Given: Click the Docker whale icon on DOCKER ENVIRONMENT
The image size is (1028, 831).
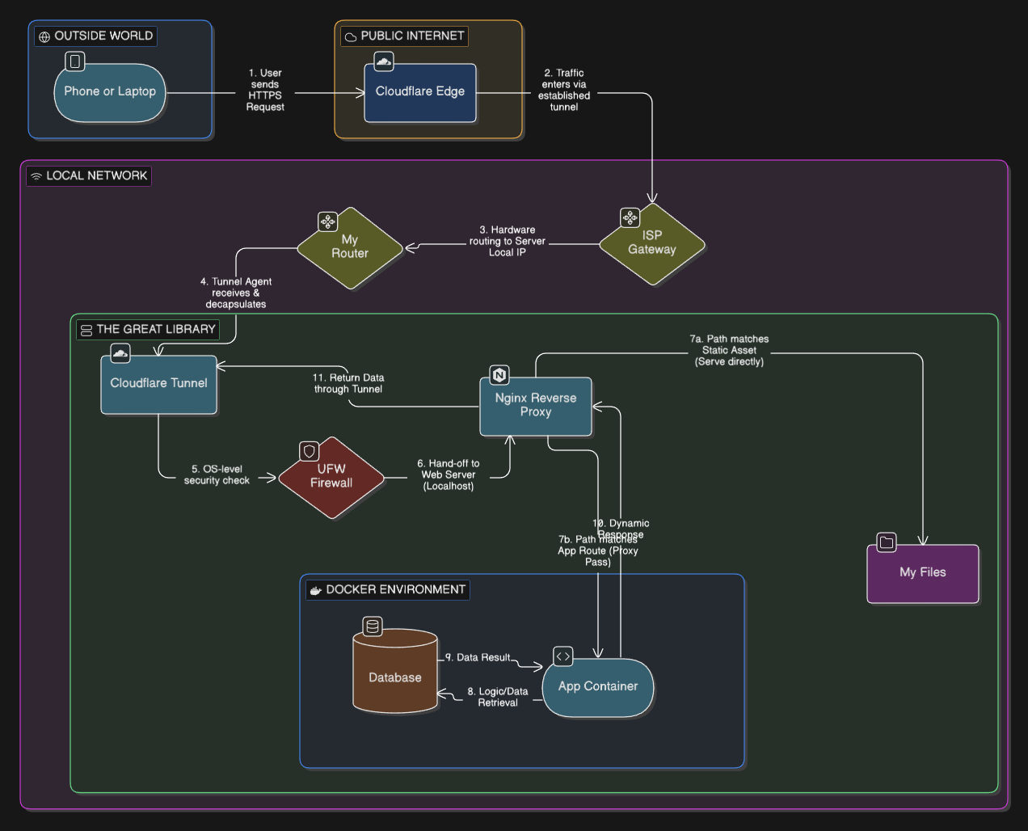Looking at the screenshot, I should click(315, 590).
